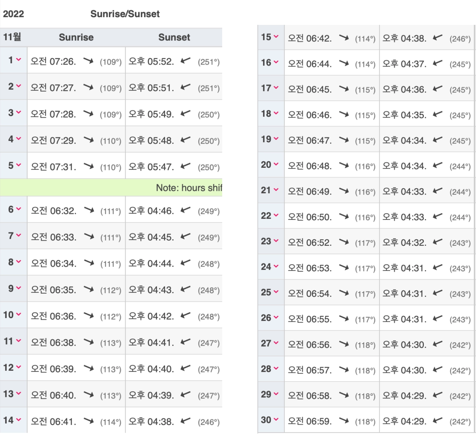The height and width of the screenshot is (435, 476).
Task: Open day 20 dropdown chevron
Action: pyautogui.click(x=276, y=164)
